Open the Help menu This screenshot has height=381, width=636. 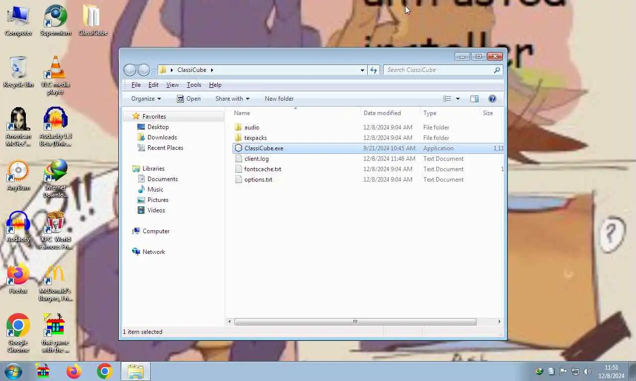tap(215, 85)
